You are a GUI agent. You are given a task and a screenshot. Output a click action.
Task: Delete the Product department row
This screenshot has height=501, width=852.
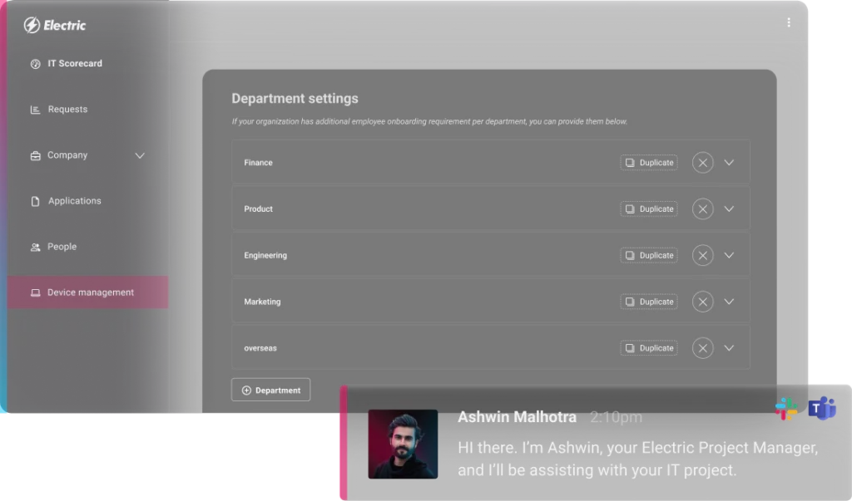pyautogui.click(x=703, y=209)
